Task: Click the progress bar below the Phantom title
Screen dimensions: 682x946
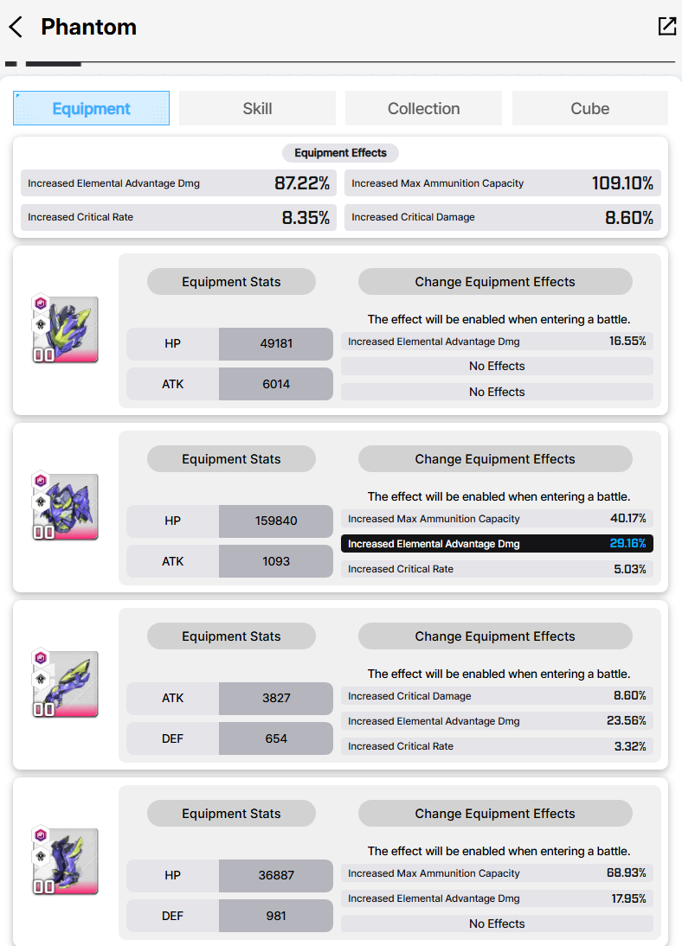Action: tap(340, 62)
